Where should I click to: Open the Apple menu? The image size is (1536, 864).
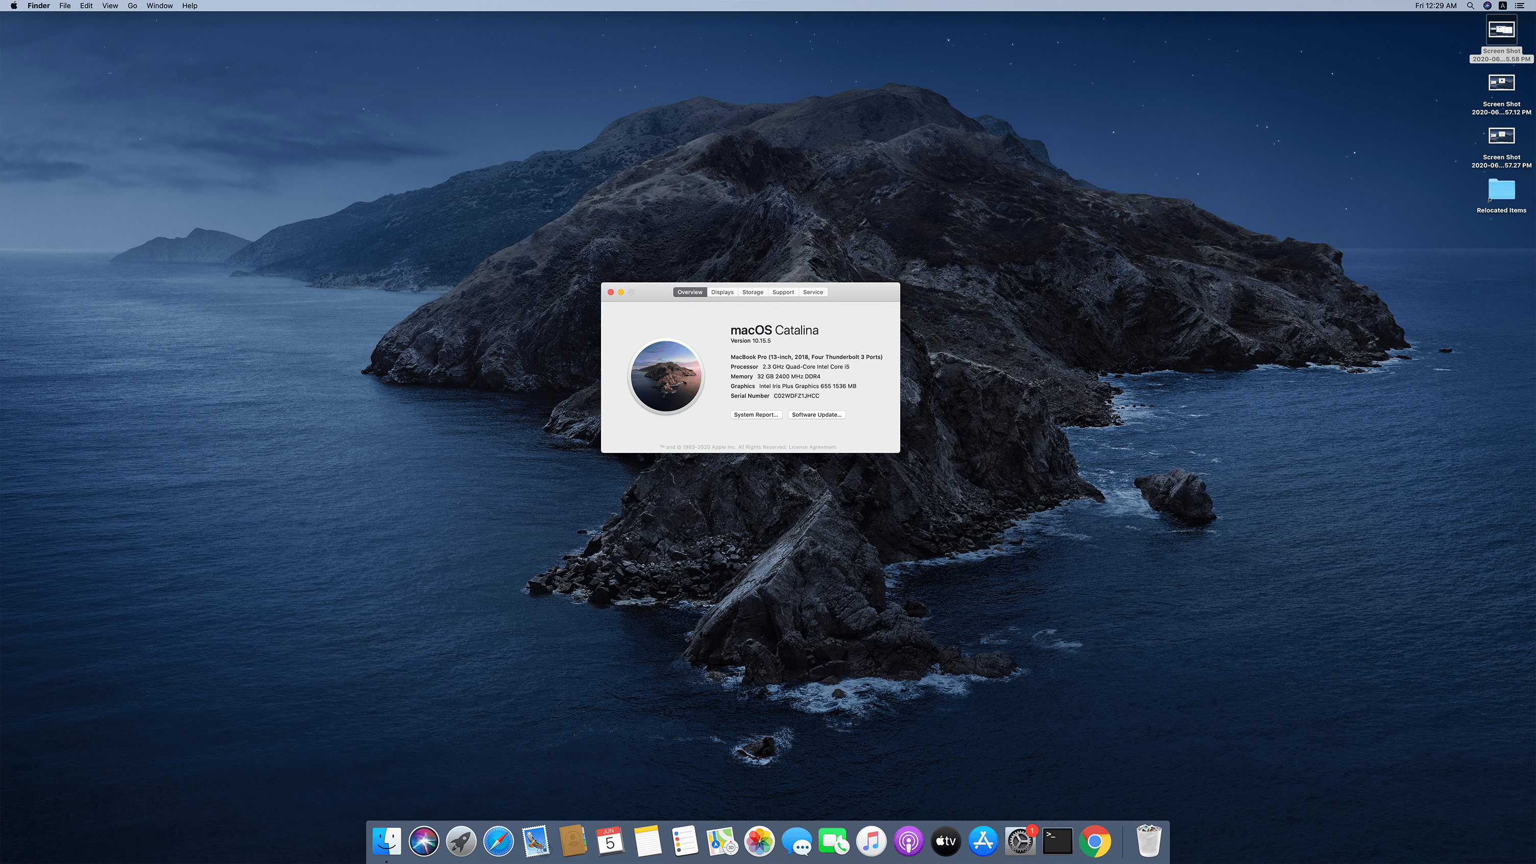[13, 6]
